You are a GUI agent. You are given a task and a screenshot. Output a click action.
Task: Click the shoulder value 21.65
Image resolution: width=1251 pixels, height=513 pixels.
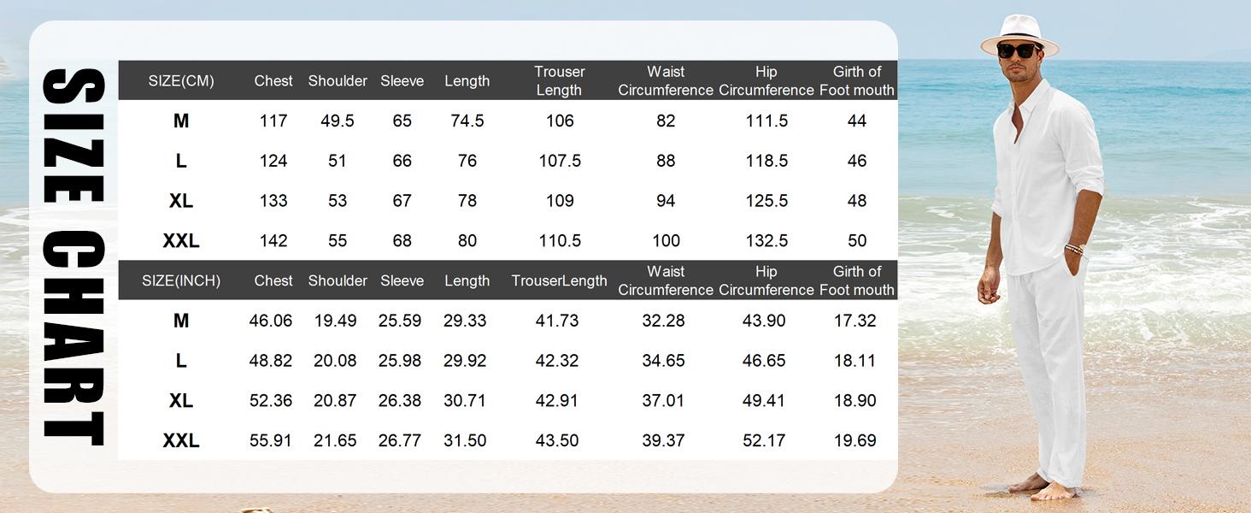[x=335, y=440]
